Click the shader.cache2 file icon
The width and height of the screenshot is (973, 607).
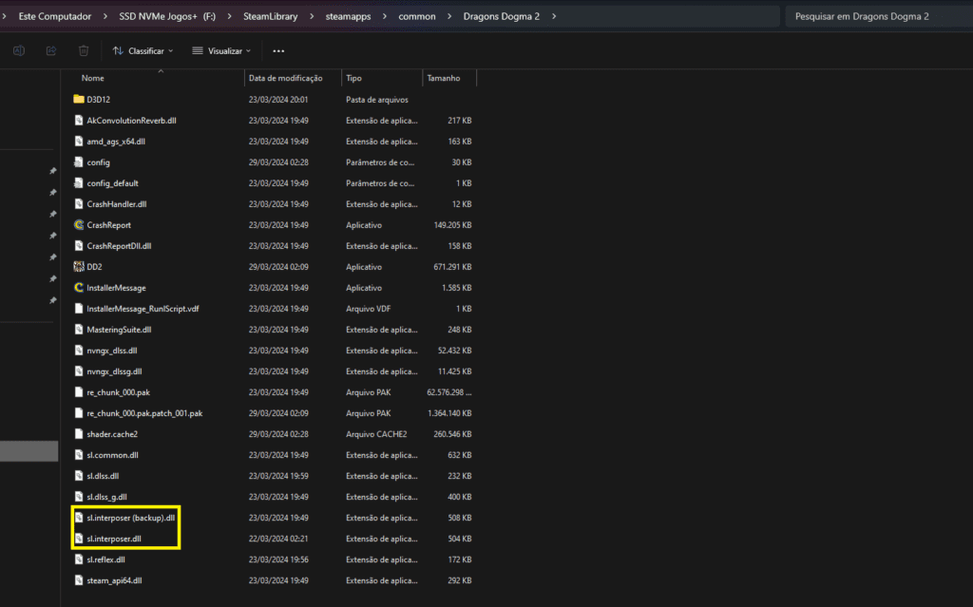79,434
